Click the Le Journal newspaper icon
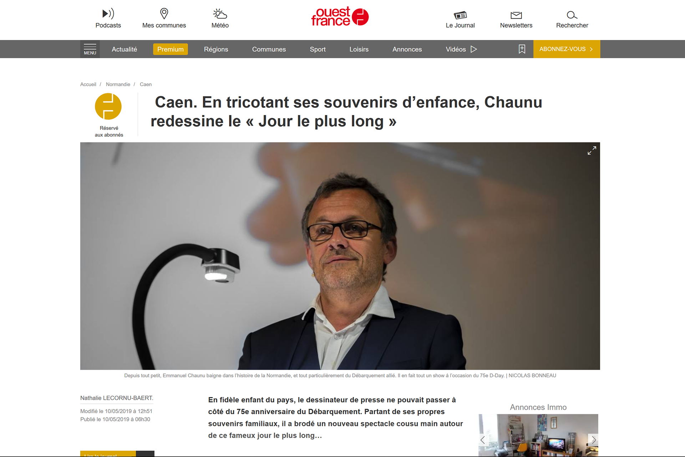Image resolution: width=685 pixels, height=457 pixels. pyautogui.click(x=460, y=15)
